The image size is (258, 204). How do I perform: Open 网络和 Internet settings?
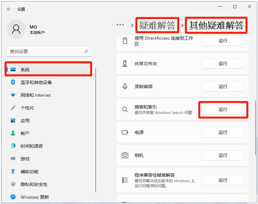pos(48,95)
